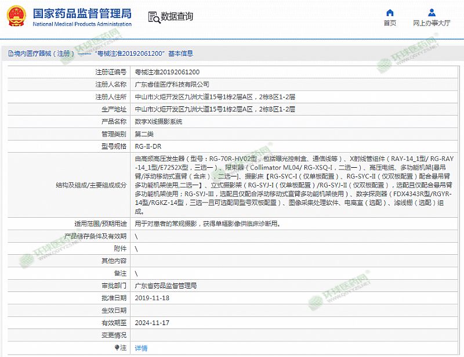Click the approval department 广东省药品监督管理局
Viewport: 464px width, 357px height.
(166, 286)
